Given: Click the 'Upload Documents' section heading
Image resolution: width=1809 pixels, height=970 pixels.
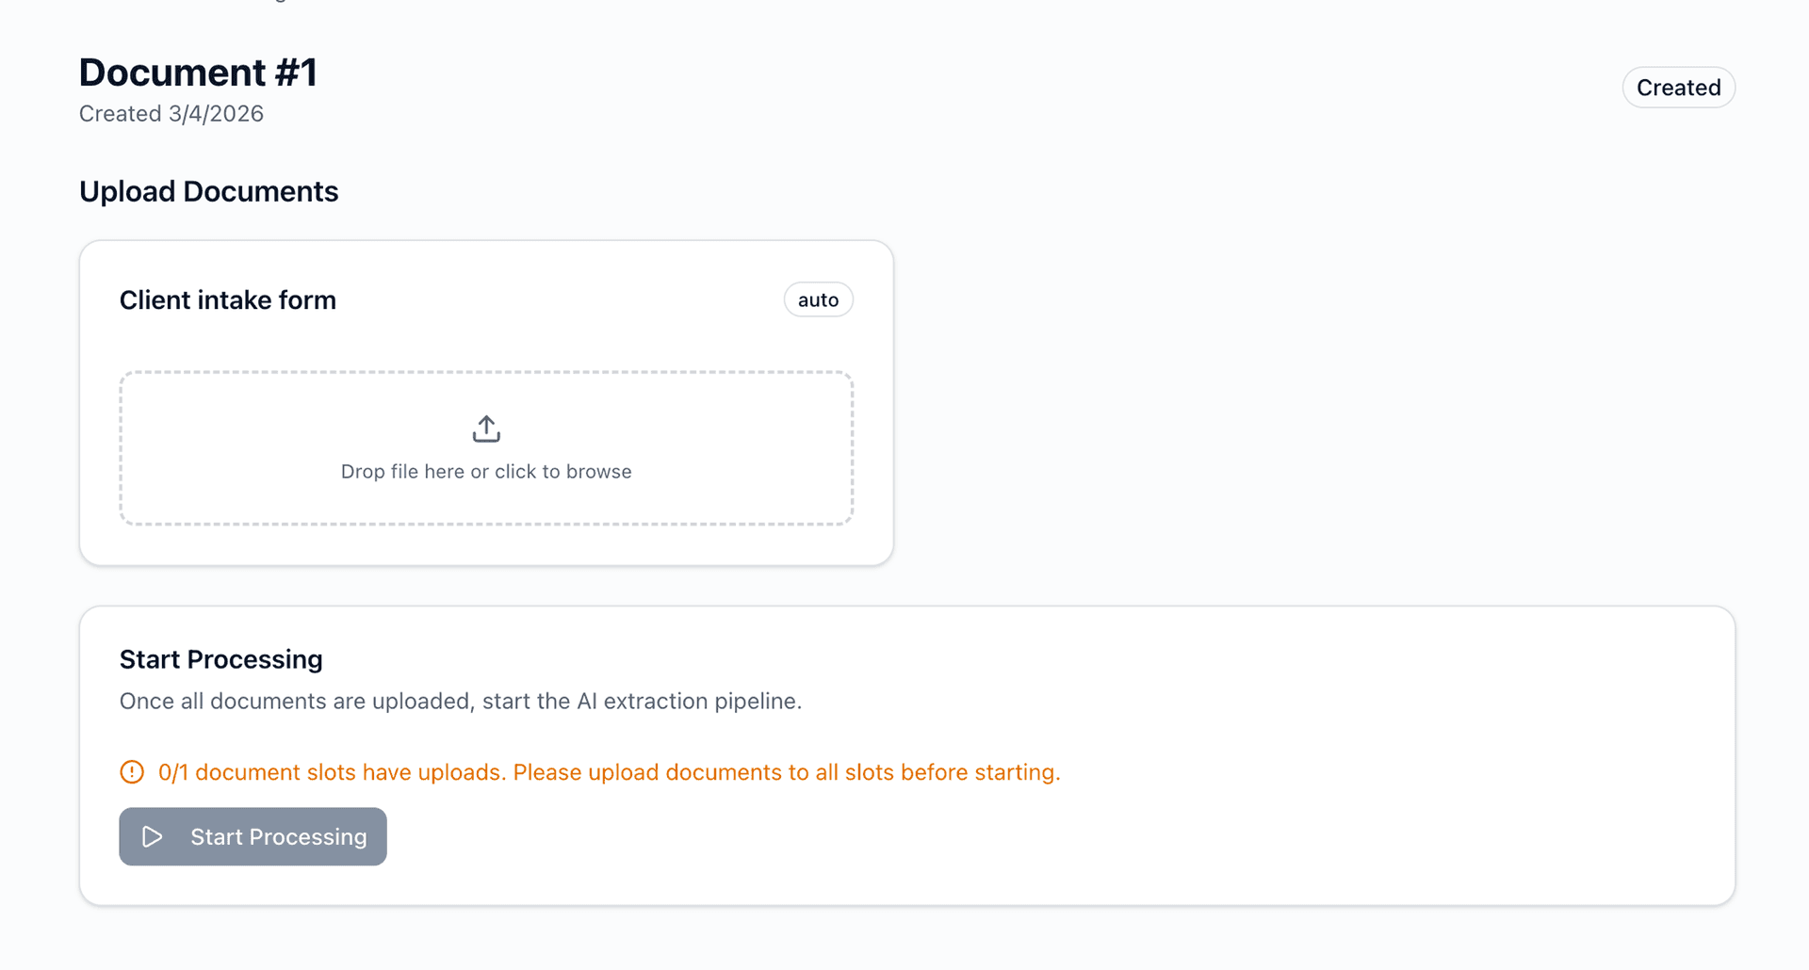Looking at the screenshot, I should [x=208, y=191].
